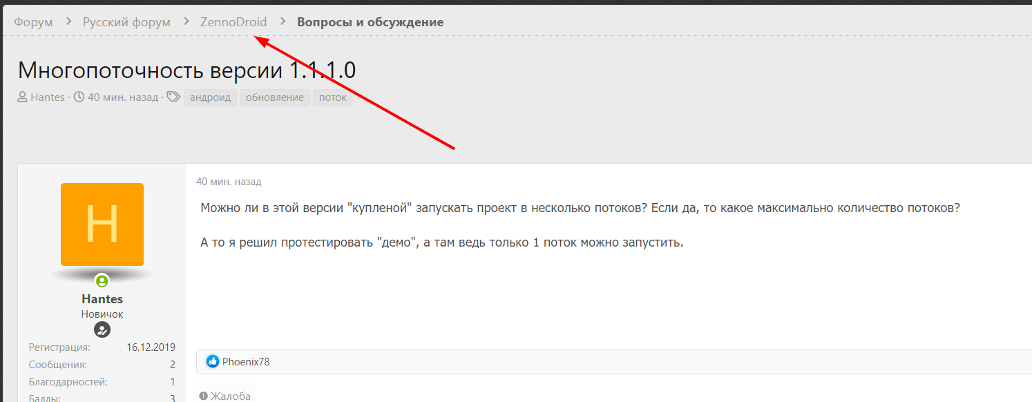This screenshot has width=1032, height=402.
Task: Select the поток tag
Action: coord(333,97)
